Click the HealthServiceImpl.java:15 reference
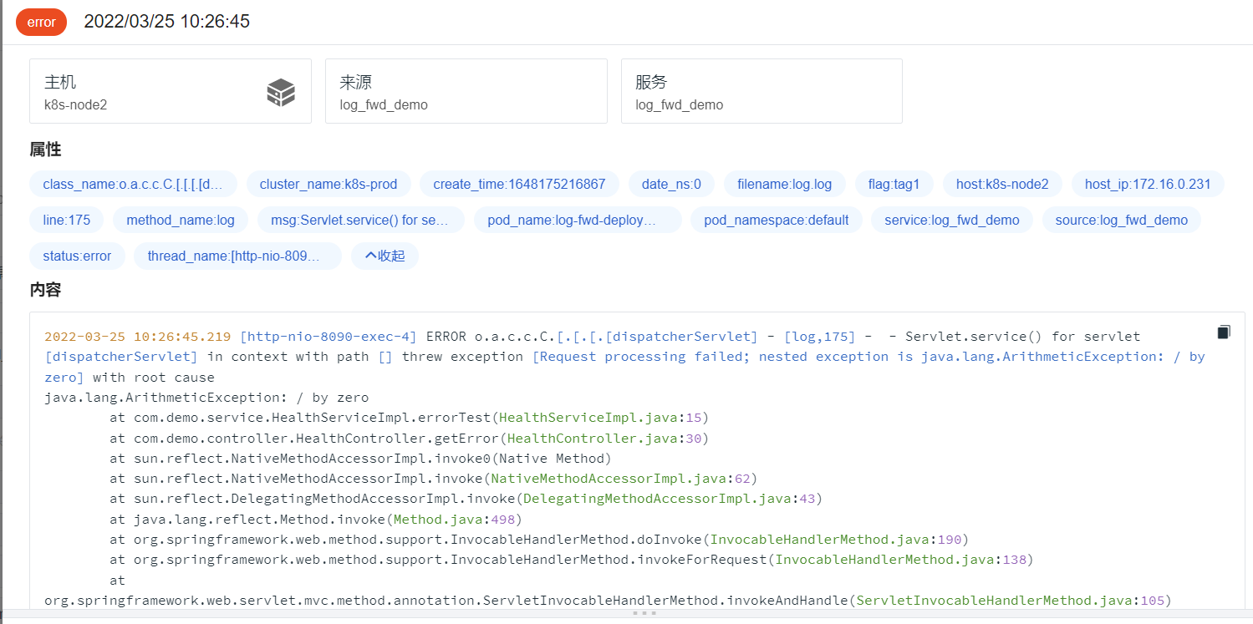Screen dimensions: 1253x624 point(599,418)
